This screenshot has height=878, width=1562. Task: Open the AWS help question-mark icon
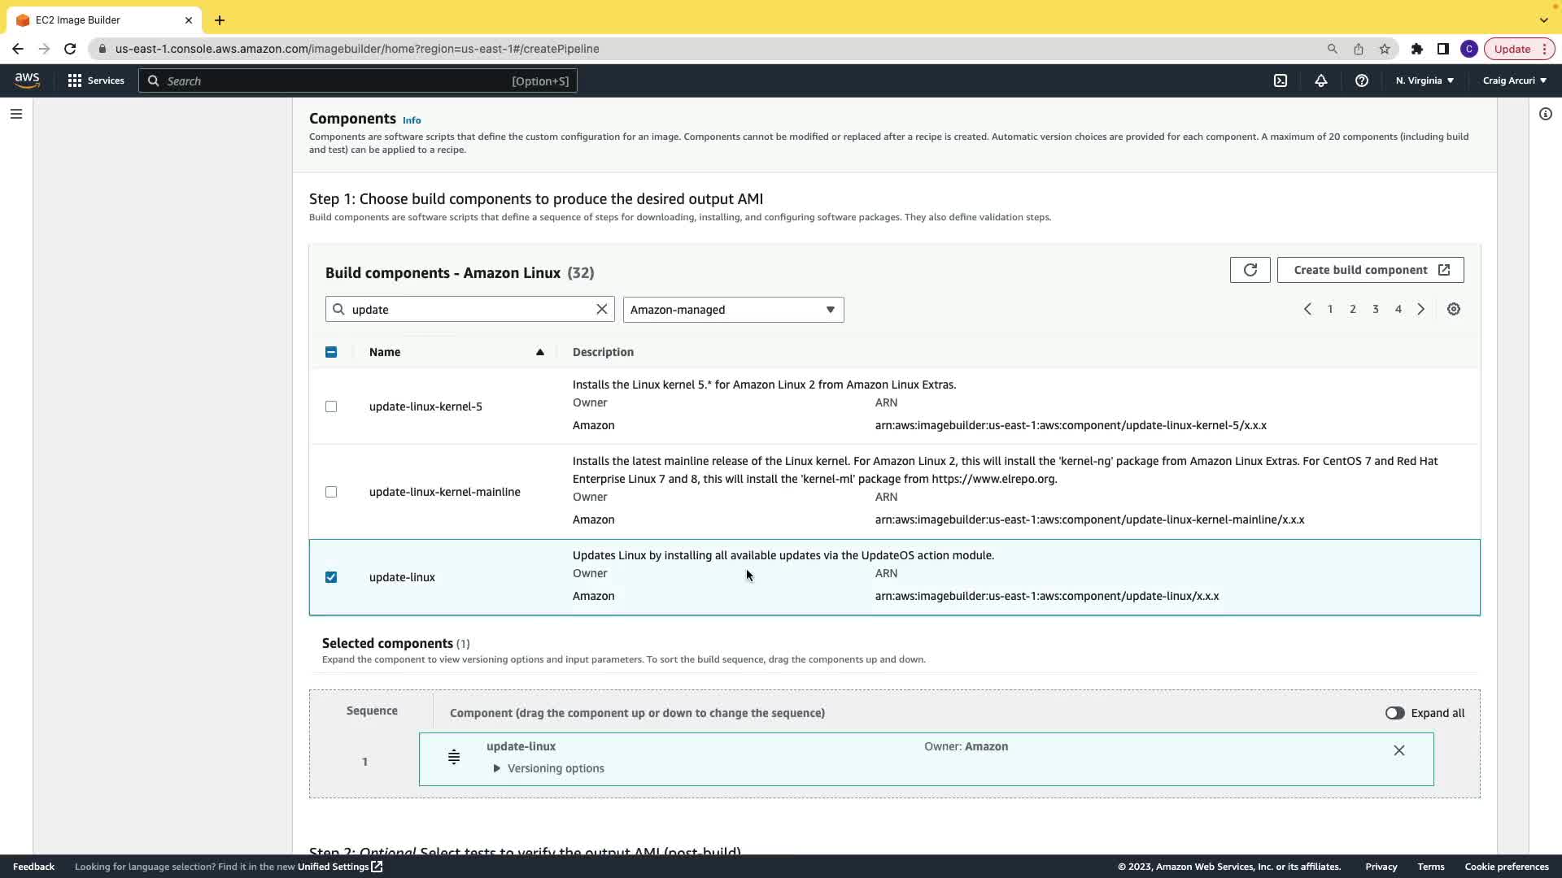point(1362,80)
